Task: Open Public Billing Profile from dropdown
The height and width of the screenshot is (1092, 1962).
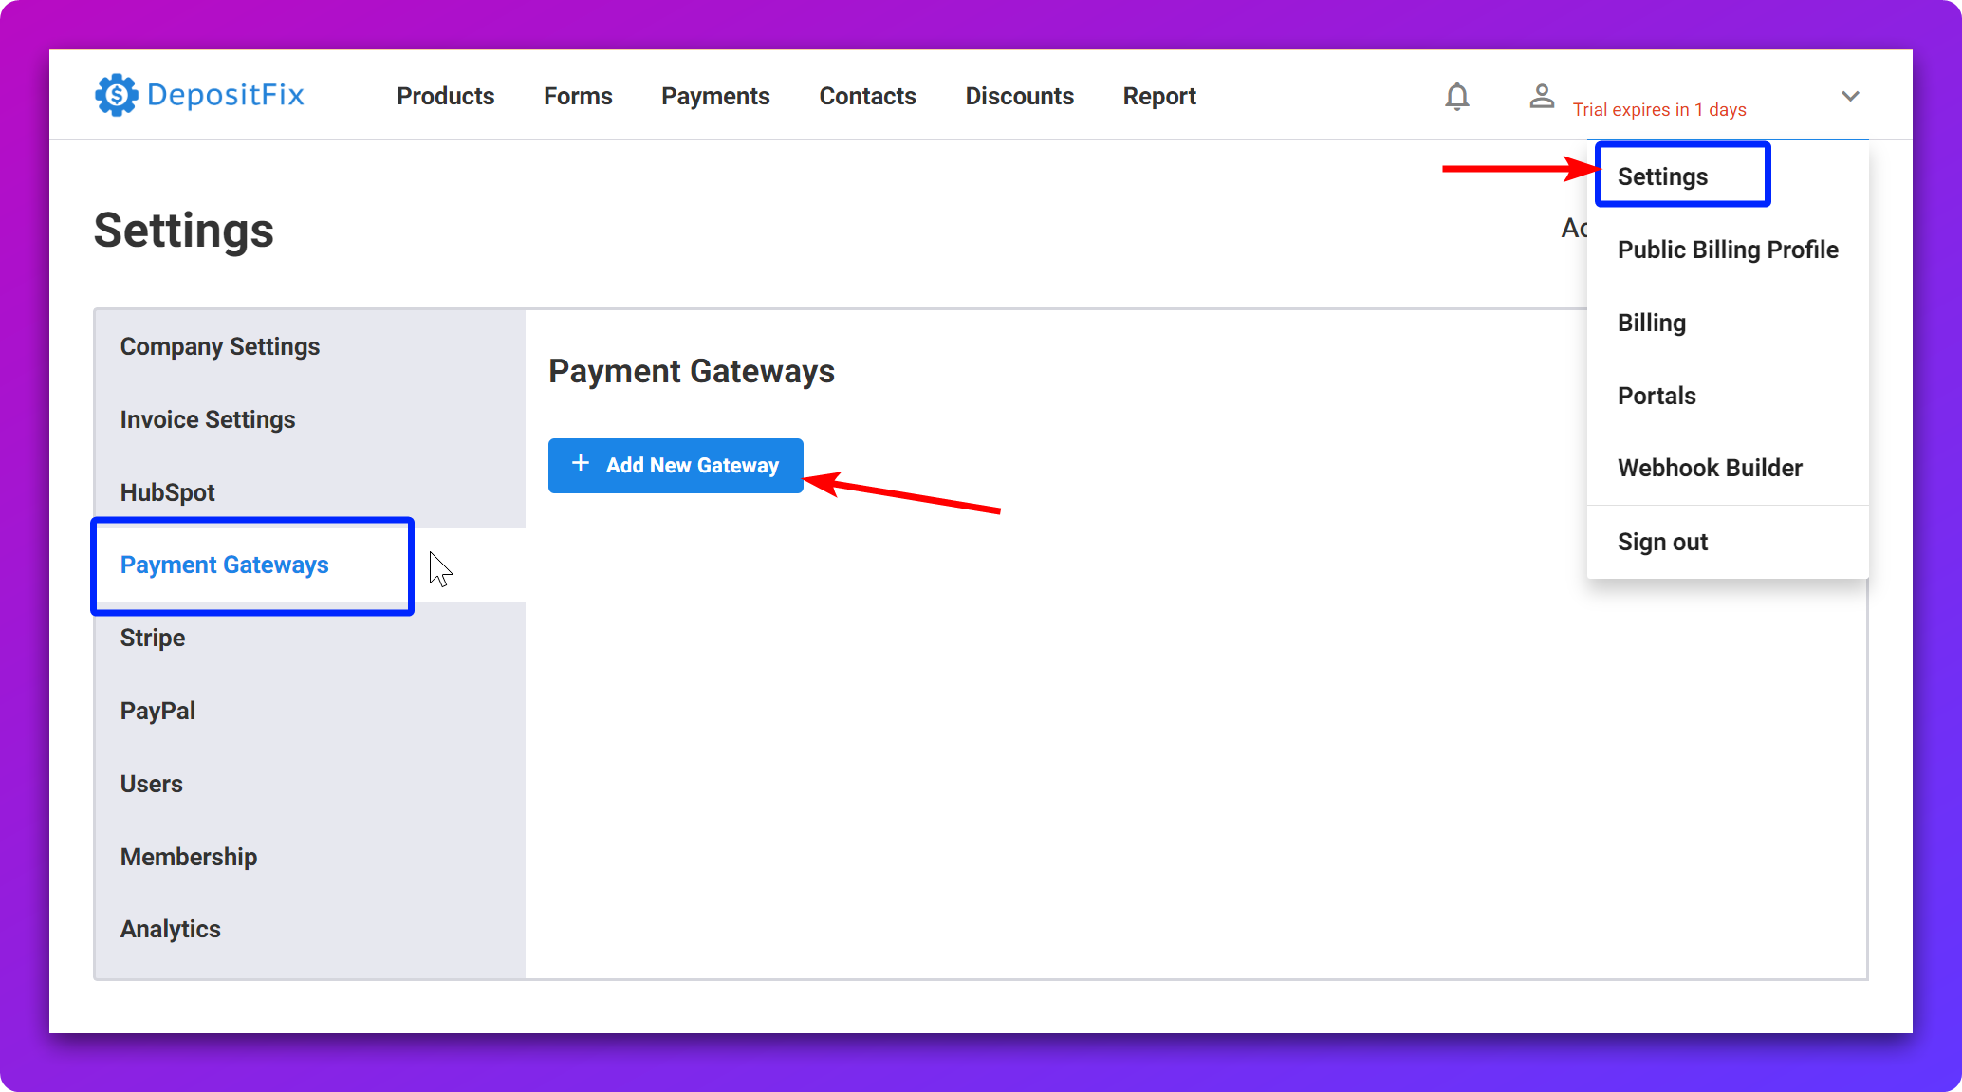Action: (1728, 250)
